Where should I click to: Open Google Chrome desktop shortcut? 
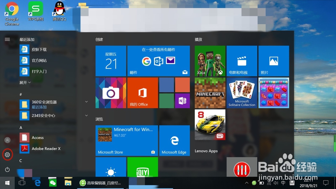(x=12, y=14)
